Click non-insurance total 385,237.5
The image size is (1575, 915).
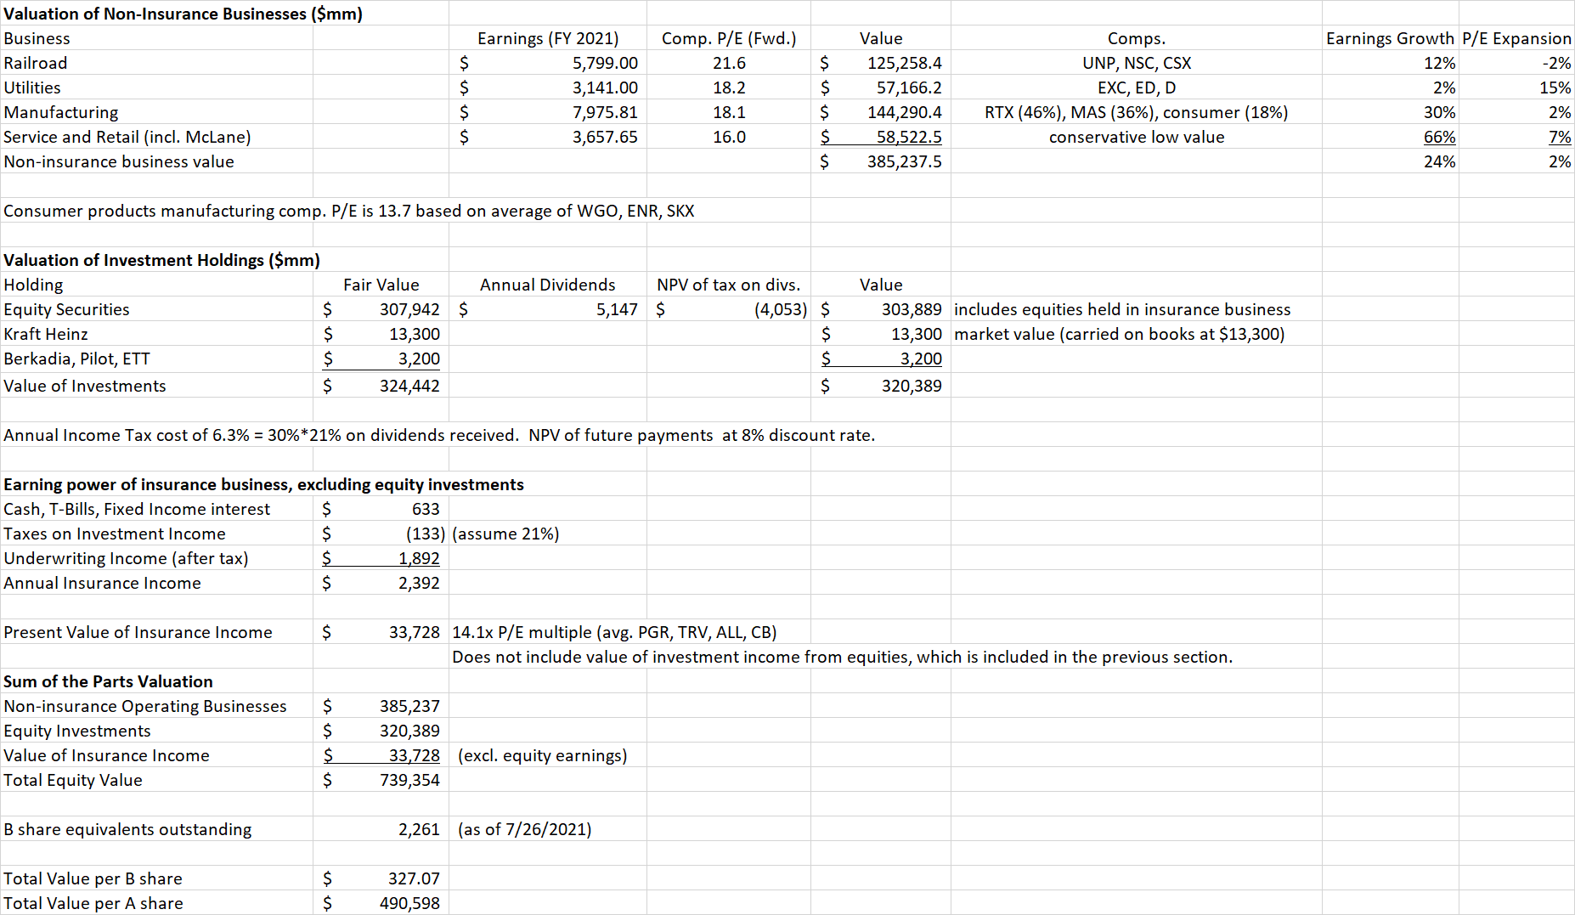[x=904, y=161]
